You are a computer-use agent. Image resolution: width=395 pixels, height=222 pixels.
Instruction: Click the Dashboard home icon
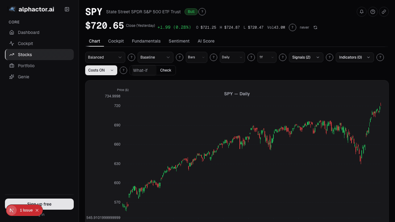12,32
